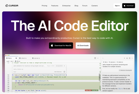
Task: Click Accept in the inline prompt bar
Action: tap(59, 66)
